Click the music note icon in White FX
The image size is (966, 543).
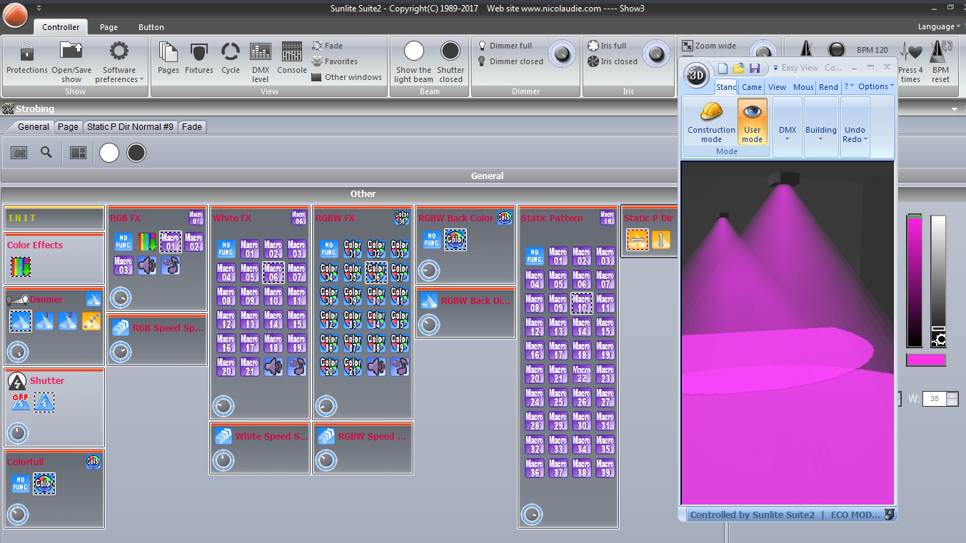coord(297,367)
